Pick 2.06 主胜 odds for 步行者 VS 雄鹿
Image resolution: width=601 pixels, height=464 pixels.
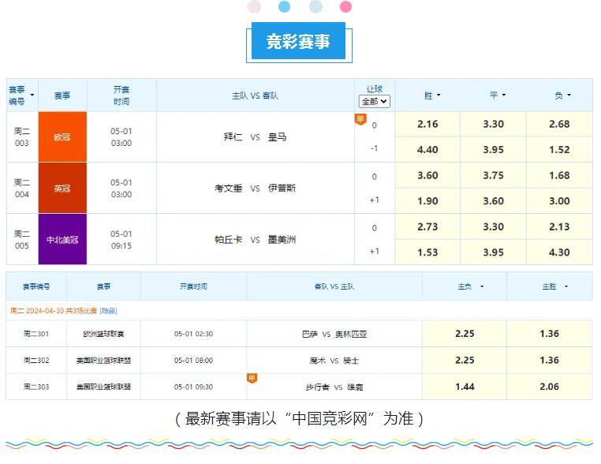coord(549,387)
